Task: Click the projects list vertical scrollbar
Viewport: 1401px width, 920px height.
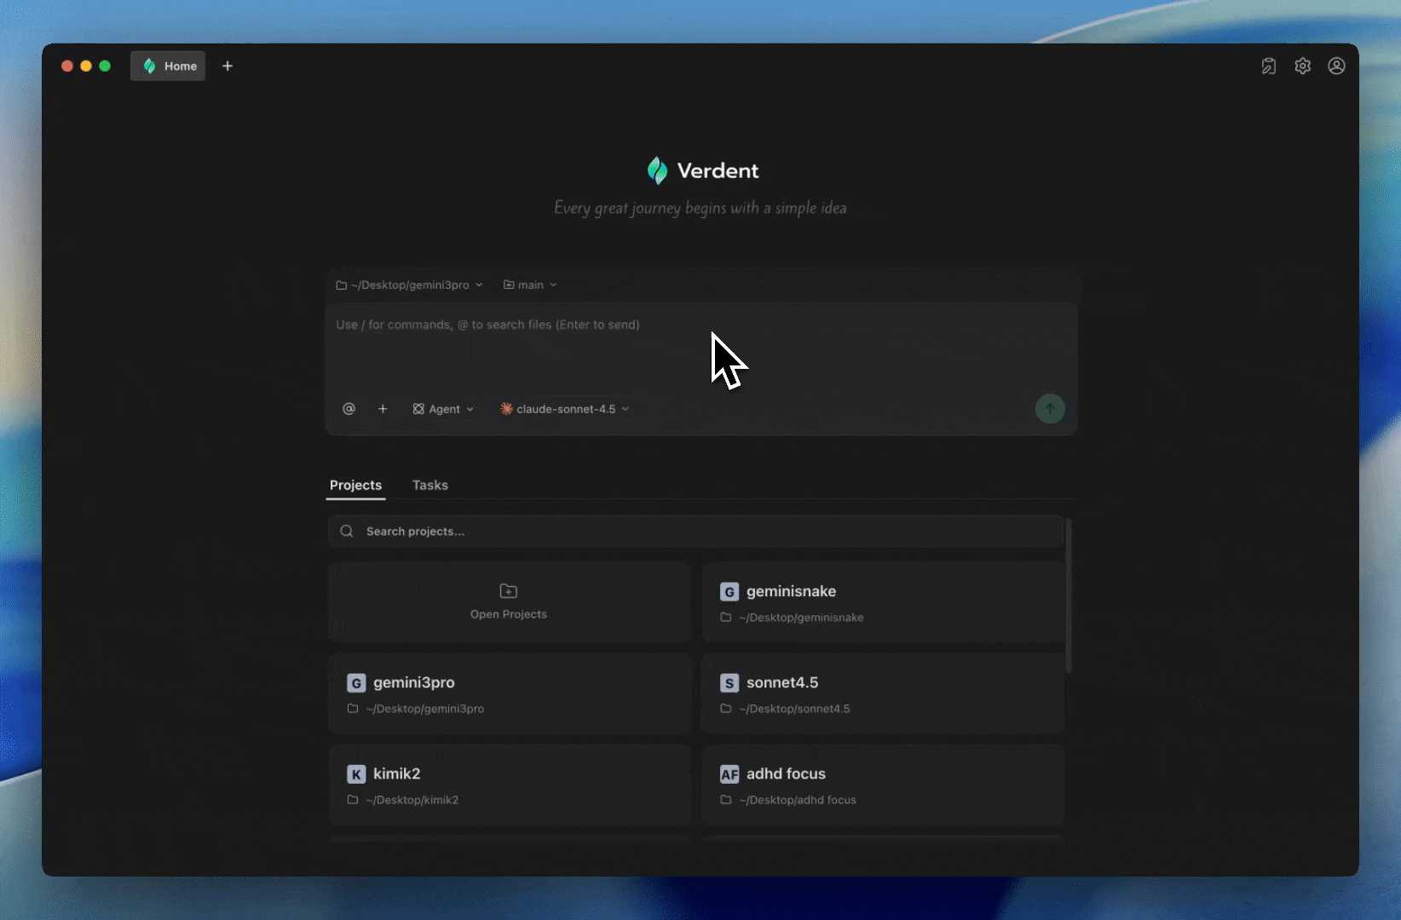Action: (1069, 596)
